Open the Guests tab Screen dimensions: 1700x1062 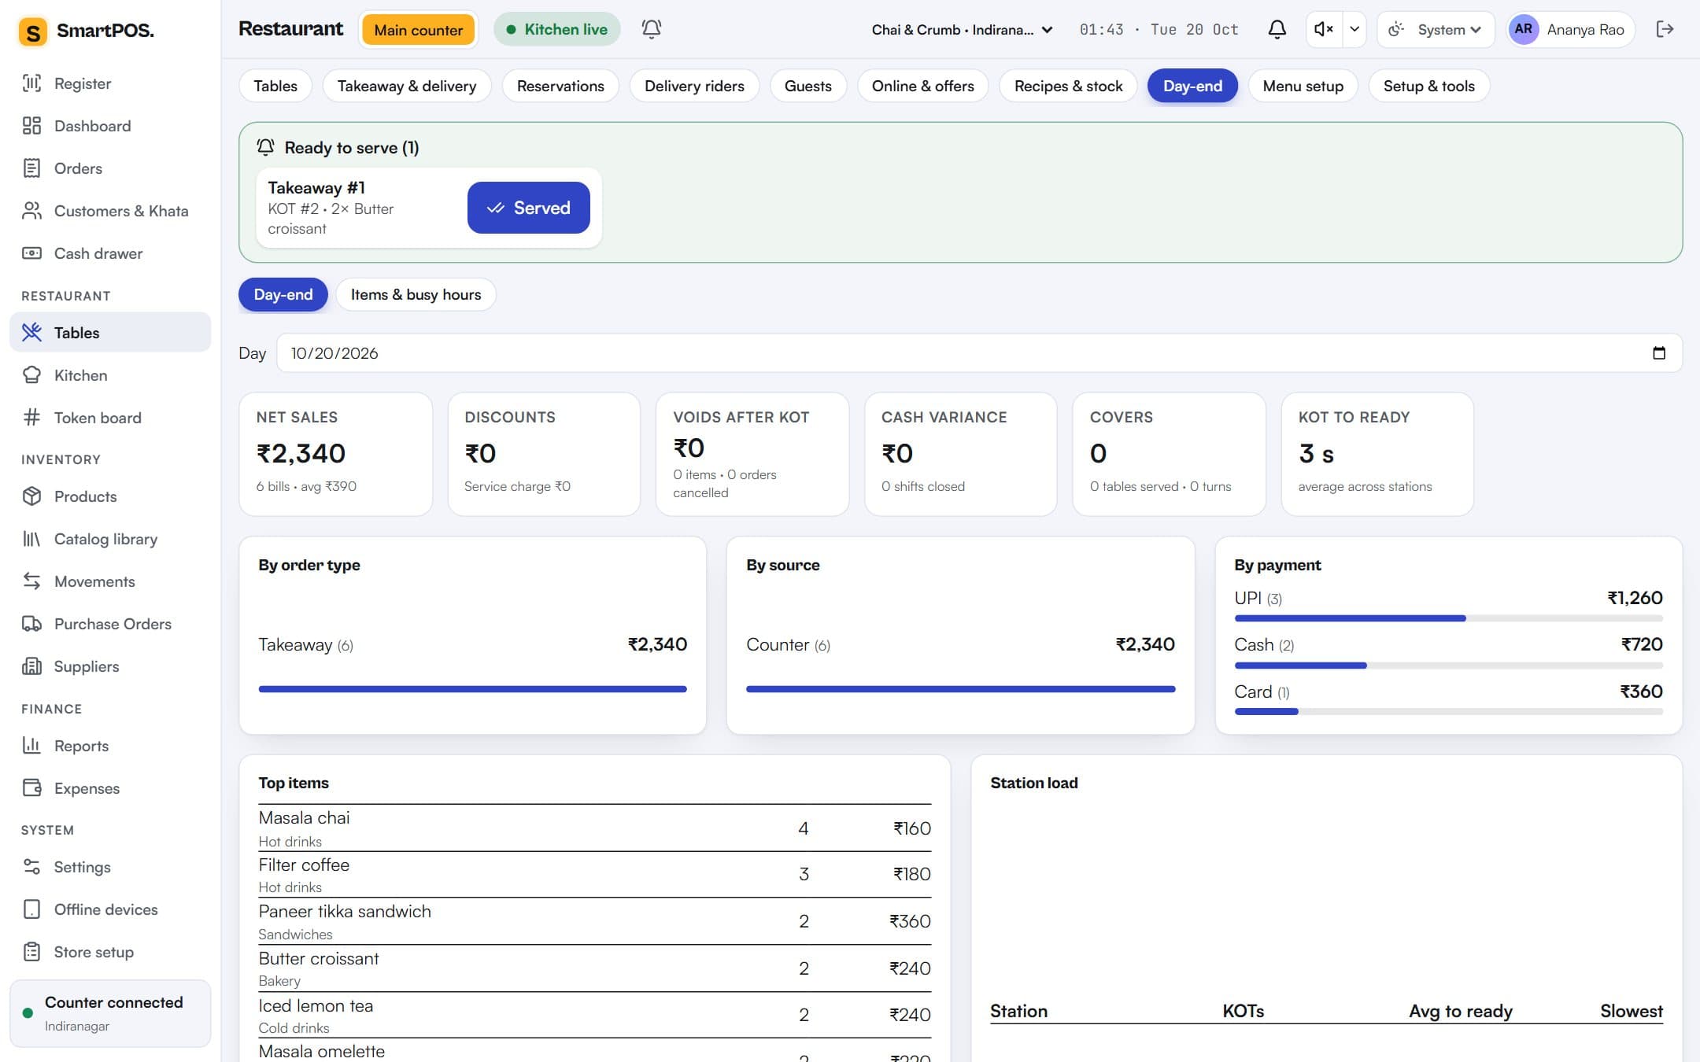tap(808, 86)
